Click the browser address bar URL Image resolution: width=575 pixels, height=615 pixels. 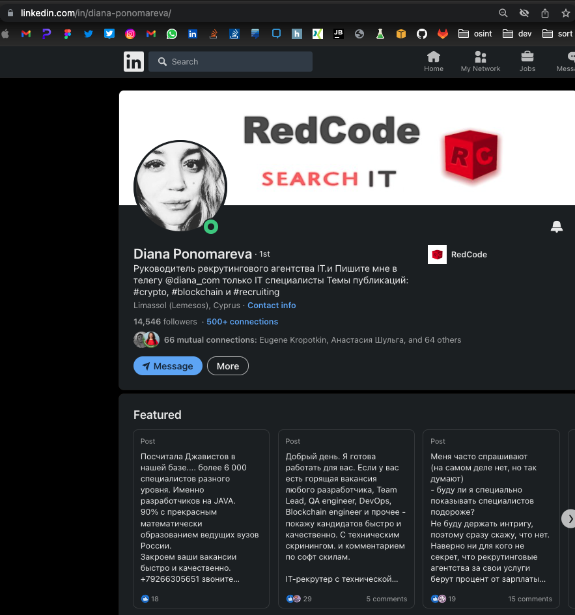(x=96, y=13)
